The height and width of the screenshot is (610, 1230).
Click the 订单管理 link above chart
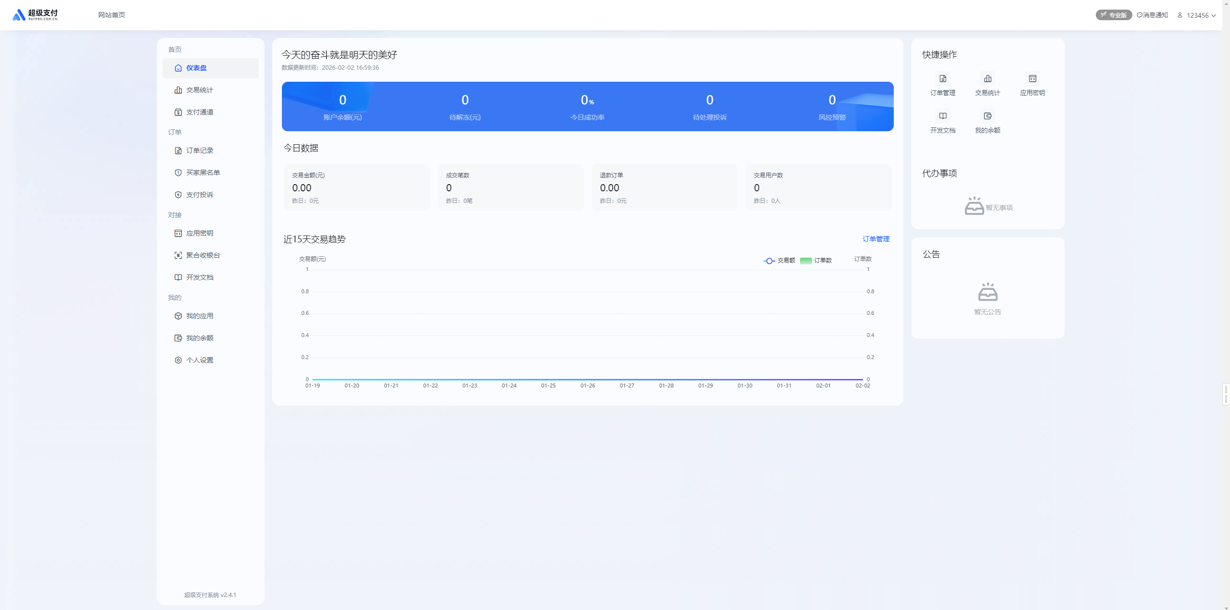tap(875, 239)
